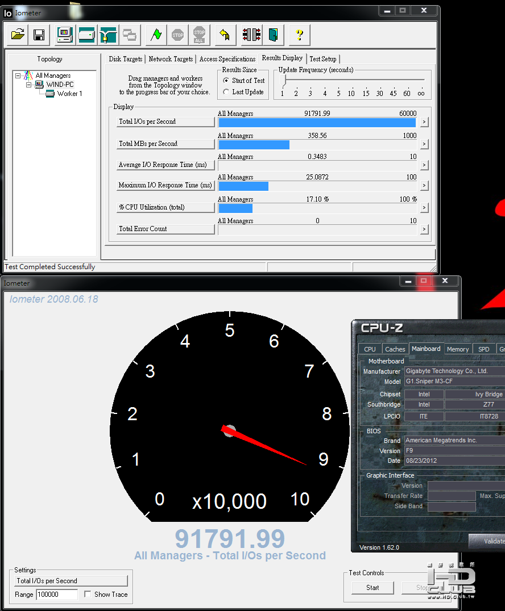Select Worker 1 in topology tree
Image resolution: width=505 pixels, height=611 pixels.
coord(69,94)
